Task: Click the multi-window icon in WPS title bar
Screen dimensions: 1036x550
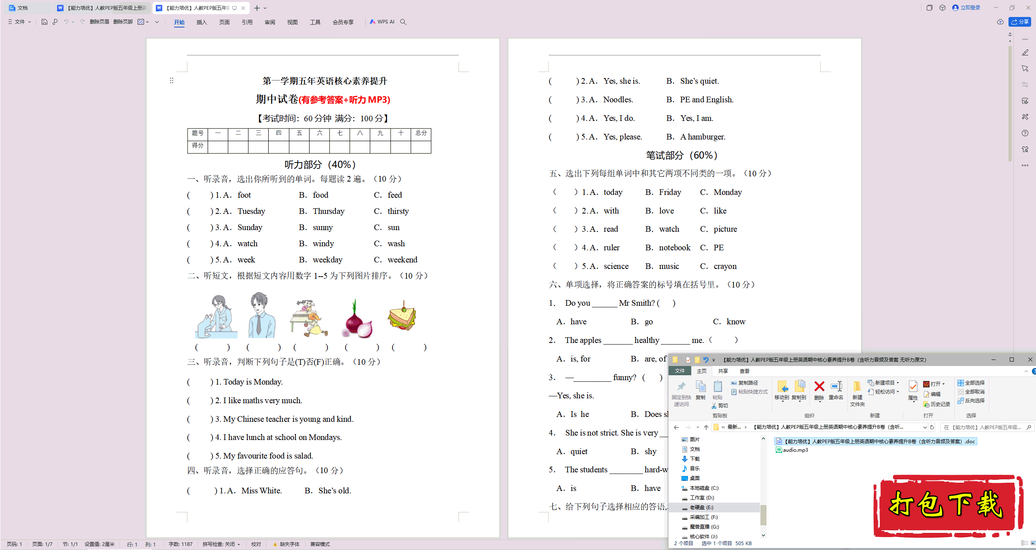Action: (930, 8)
